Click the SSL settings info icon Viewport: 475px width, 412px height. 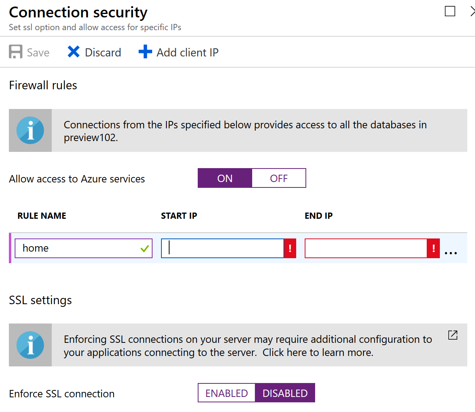click(30, 345)
